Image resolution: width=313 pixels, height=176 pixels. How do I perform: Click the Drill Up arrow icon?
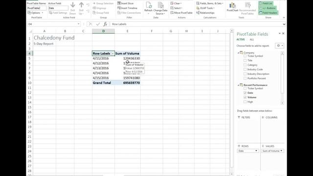pyautogui.click(x=81, y=5)
